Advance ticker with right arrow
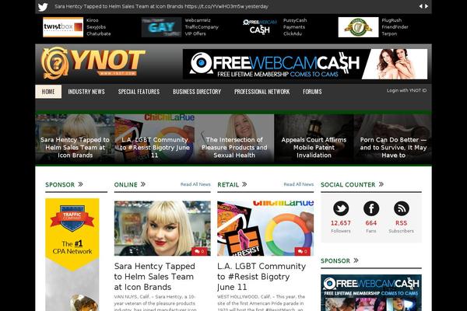 (427, 6)
